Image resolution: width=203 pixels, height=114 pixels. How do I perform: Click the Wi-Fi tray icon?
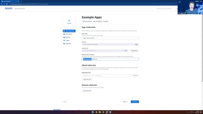[x=191, y=112]
